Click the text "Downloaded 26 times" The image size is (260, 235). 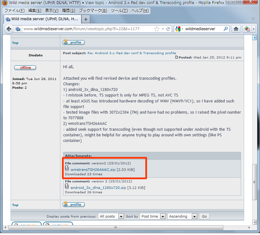(x=84, y=192)
